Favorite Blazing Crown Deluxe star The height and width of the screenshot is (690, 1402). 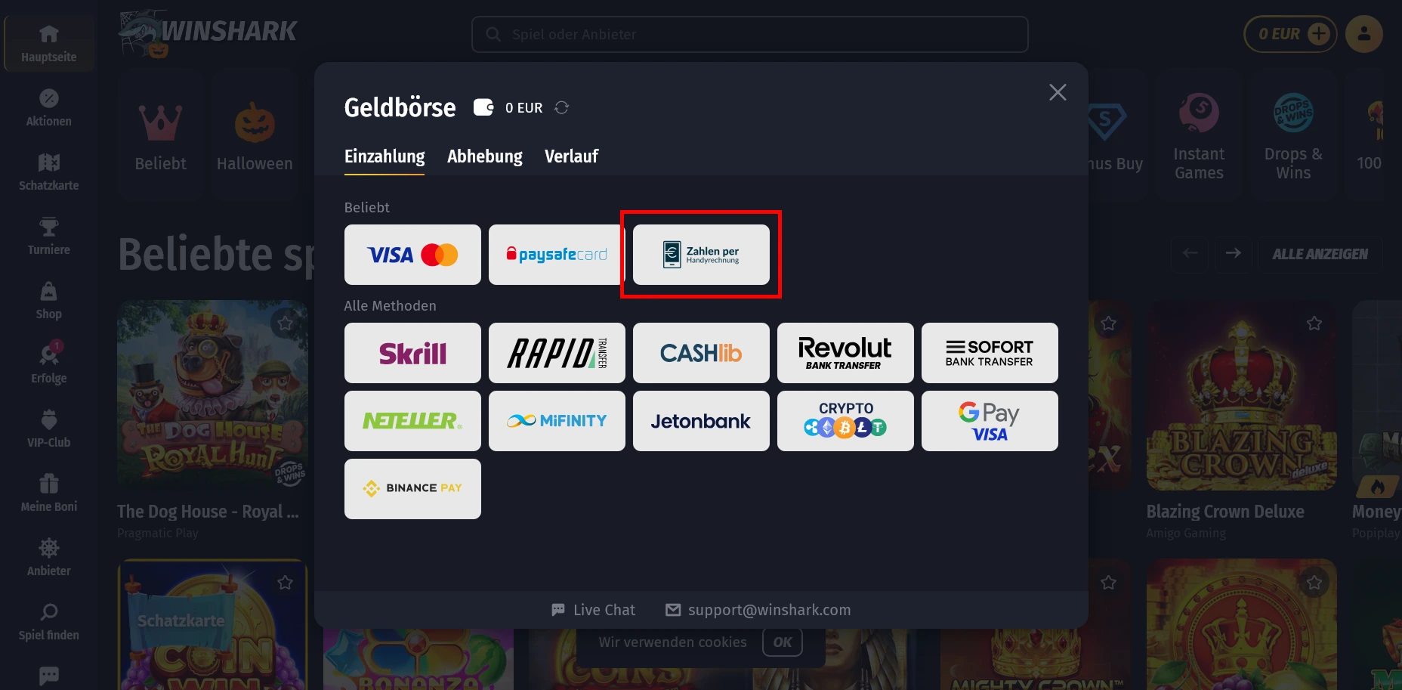pos(1314,323)
